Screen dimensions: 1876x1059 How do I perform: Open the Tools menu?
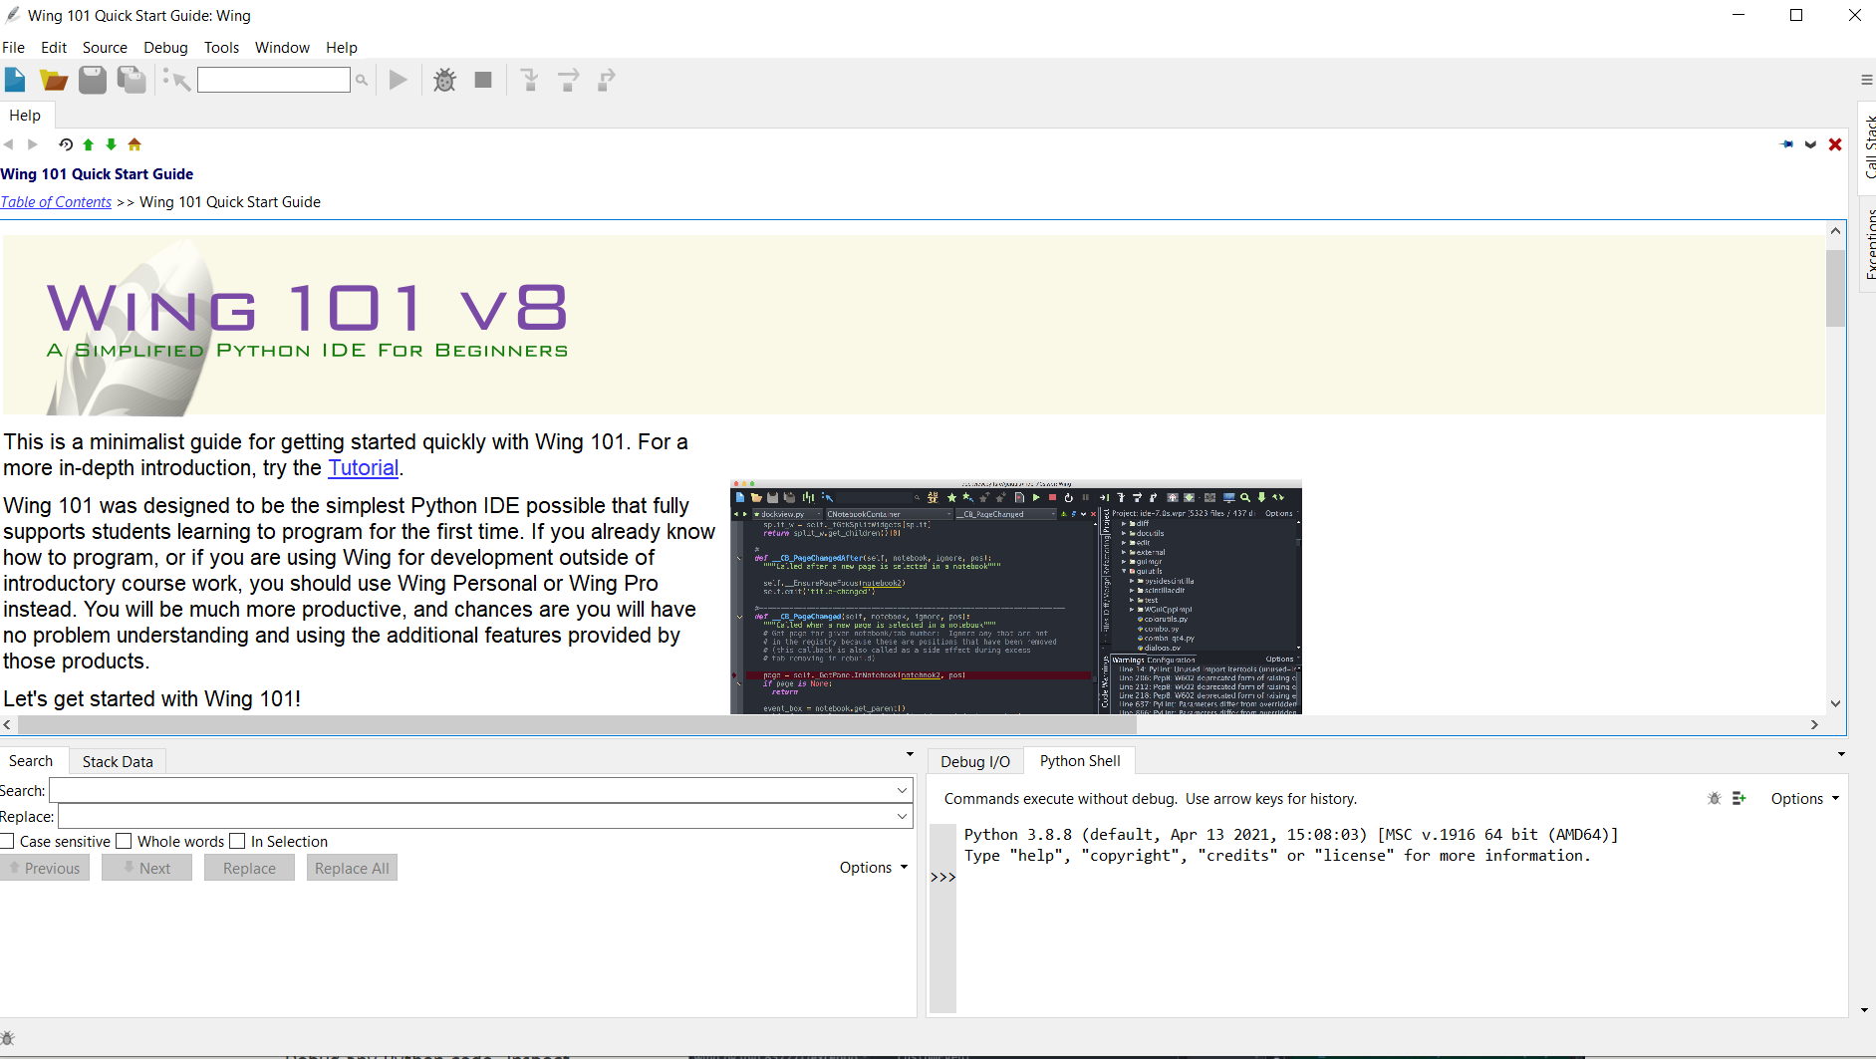(221, 47)
